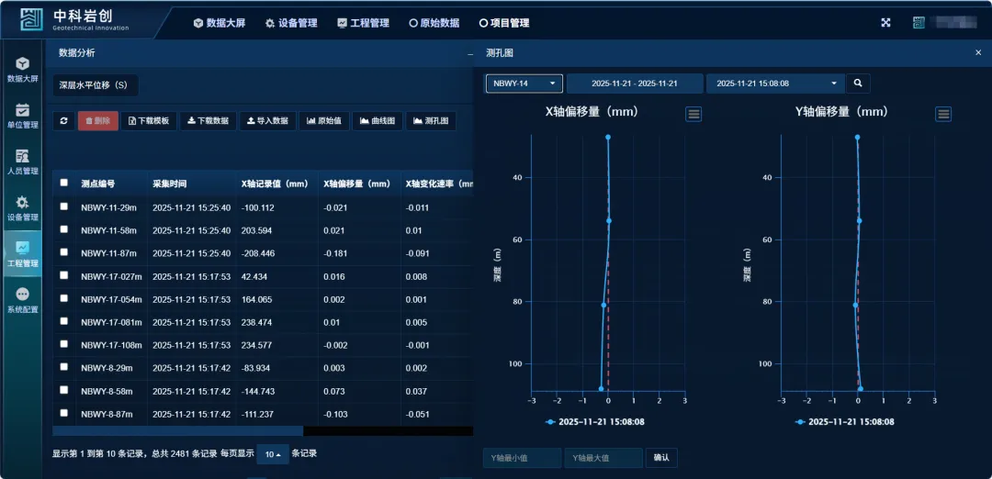This screenshot has height=479, width=992.
Task: Click the fullscreen icon in the header
Action: click(886, 23)
